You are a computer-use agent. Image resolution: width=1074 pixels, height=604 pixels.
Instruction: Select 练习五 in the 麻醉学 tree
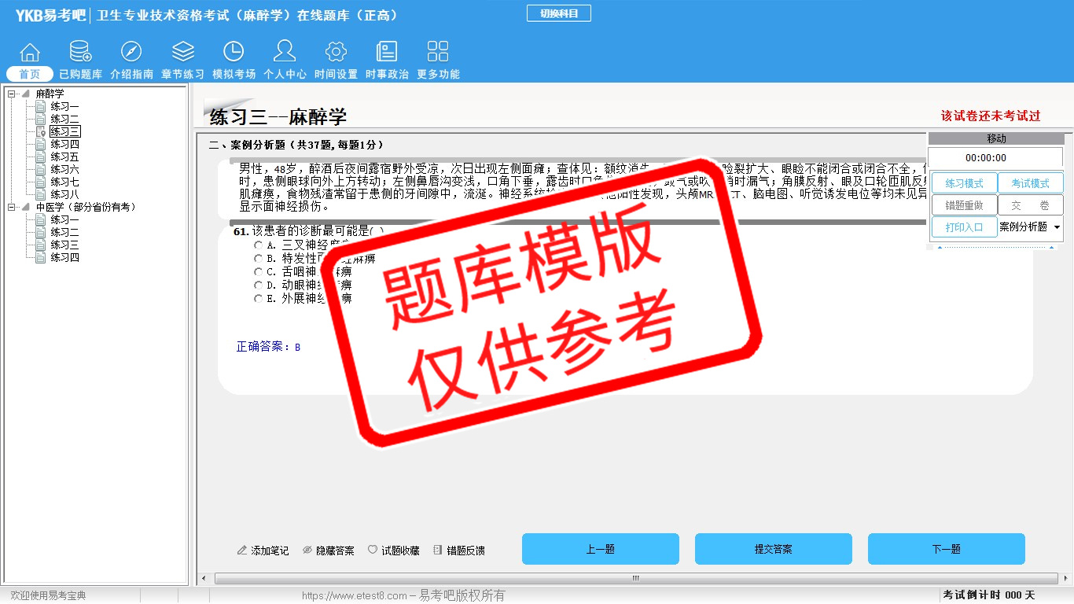point(64,157)
